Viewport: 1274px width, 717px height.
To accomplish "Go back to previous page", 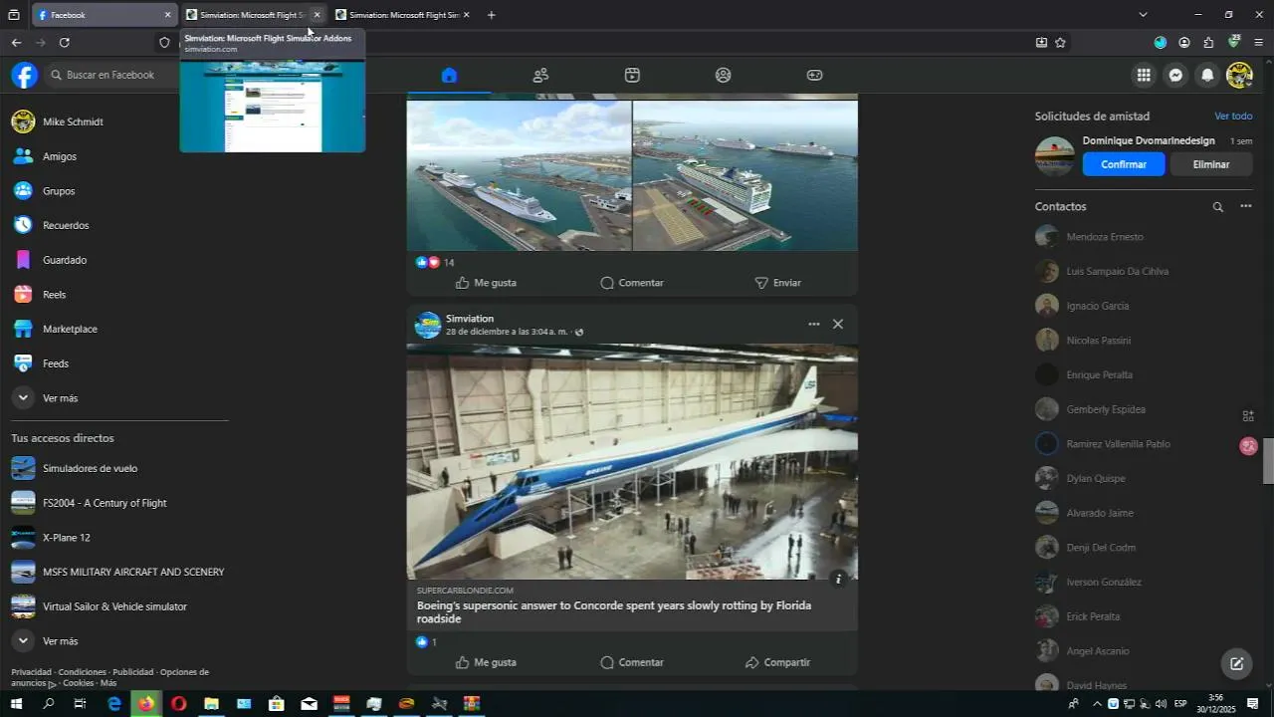I will point(16,43).
